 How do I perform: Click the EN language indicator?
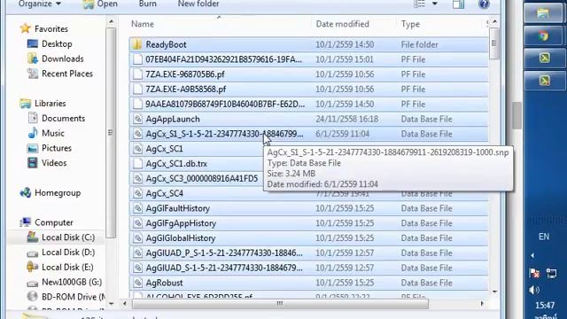(x=544, y=237)
